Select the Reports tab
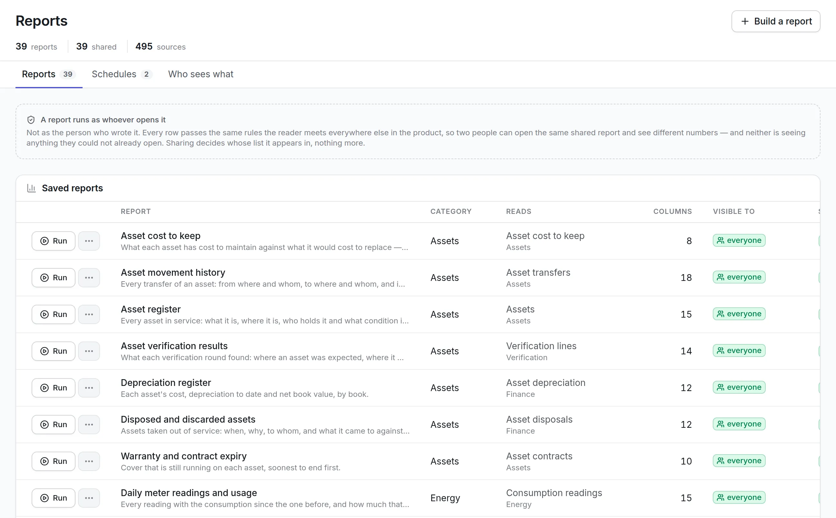The width and height of the screenshot is (836, 518). click(x=49, y=74)
